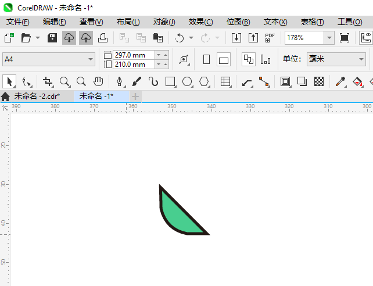This screenshot has width=373, height=286.
Task: Select the Table tool
Action: pos(225,81)
